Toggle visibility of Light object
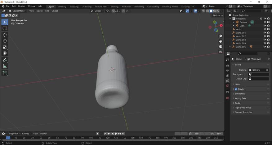The image size is (272, 145). (265, 26)
